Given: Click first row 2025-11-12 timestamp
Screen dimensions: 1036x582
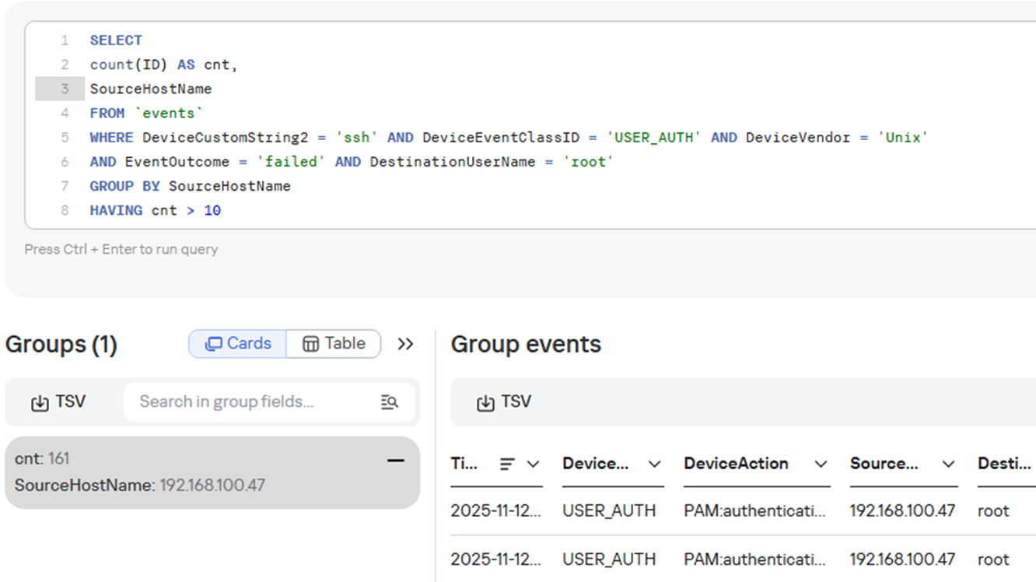Looking at the screenshot, I should 495,511.
